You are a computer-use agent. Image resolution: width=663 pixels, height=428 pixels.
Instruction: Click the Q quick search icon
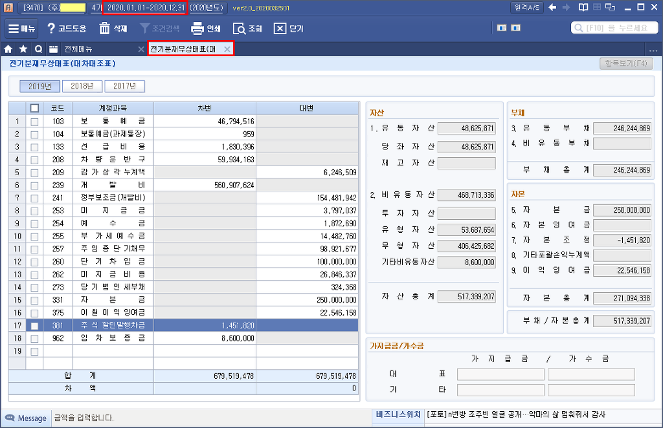38,49
